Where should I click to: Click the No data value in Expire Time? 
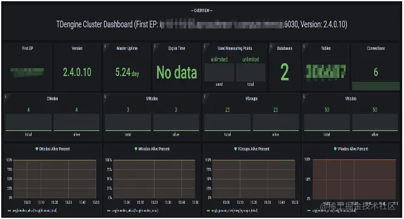(176, 72)
